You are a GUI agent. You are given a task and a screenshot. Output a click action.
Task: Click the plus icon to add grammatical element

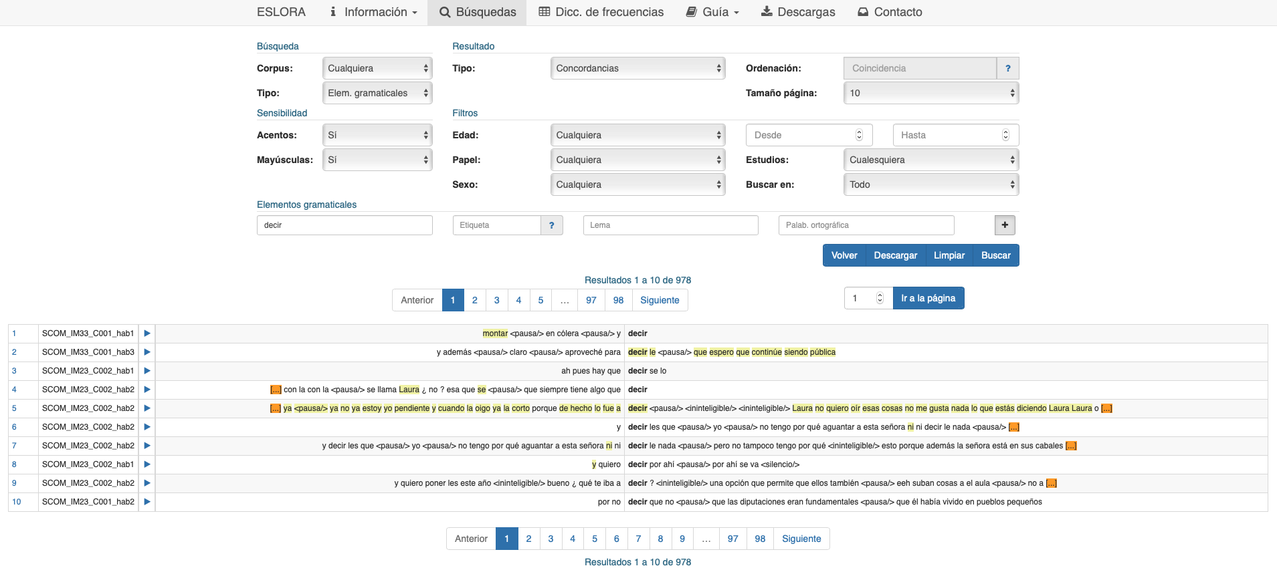tap(1004, 225)
